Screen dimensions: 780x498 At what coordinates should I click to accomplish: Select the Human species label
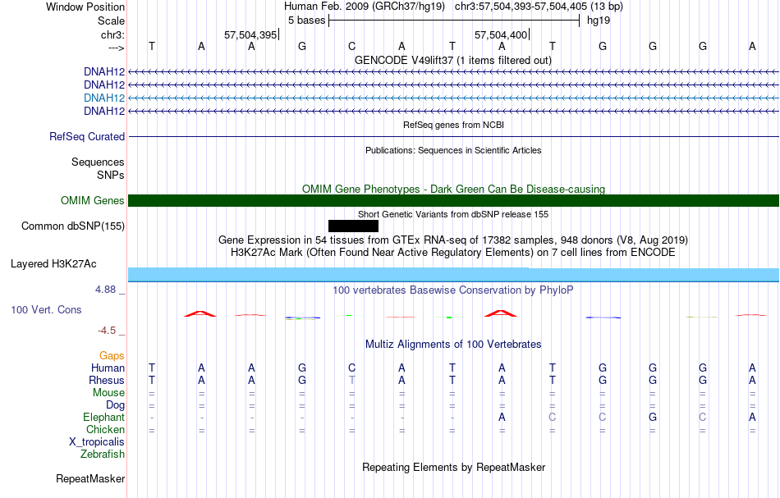click(x=108, y=368)
